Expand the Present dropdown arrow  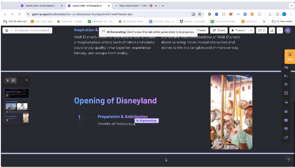coord(251,30)
